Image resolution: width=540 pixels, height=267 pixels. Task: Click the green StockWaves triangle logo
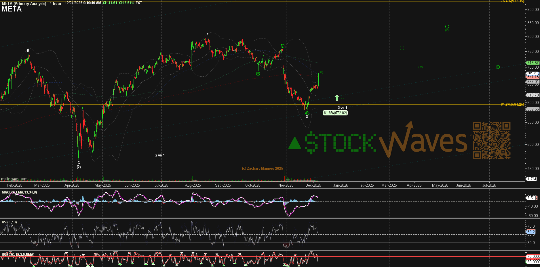[294, 143]
